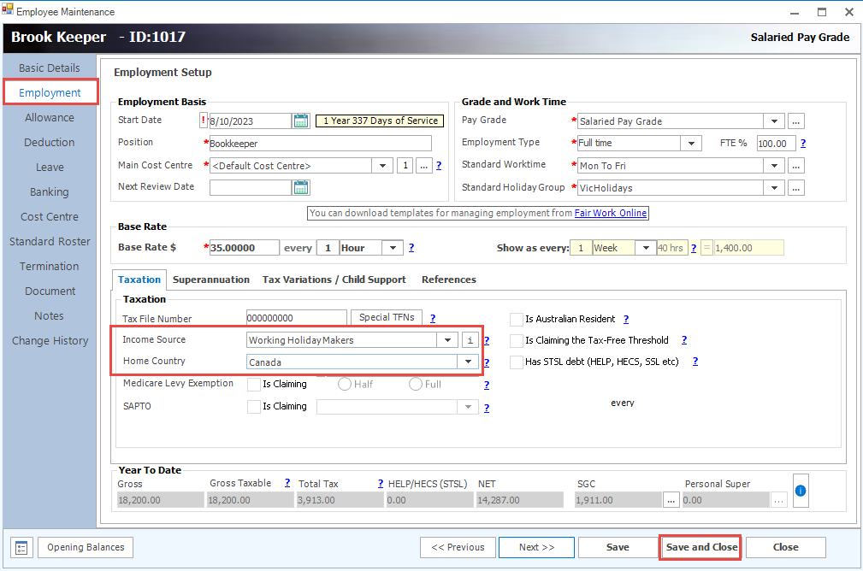
Task: Click the Next >> button
Action: [536, 547]
